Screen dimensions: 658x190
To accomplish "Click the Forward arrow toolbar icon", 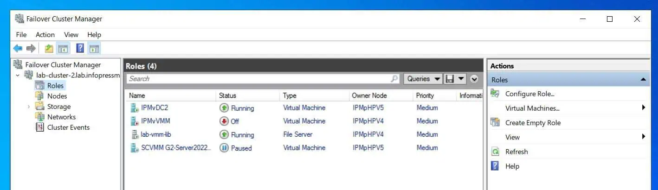I will coord(31,48).
